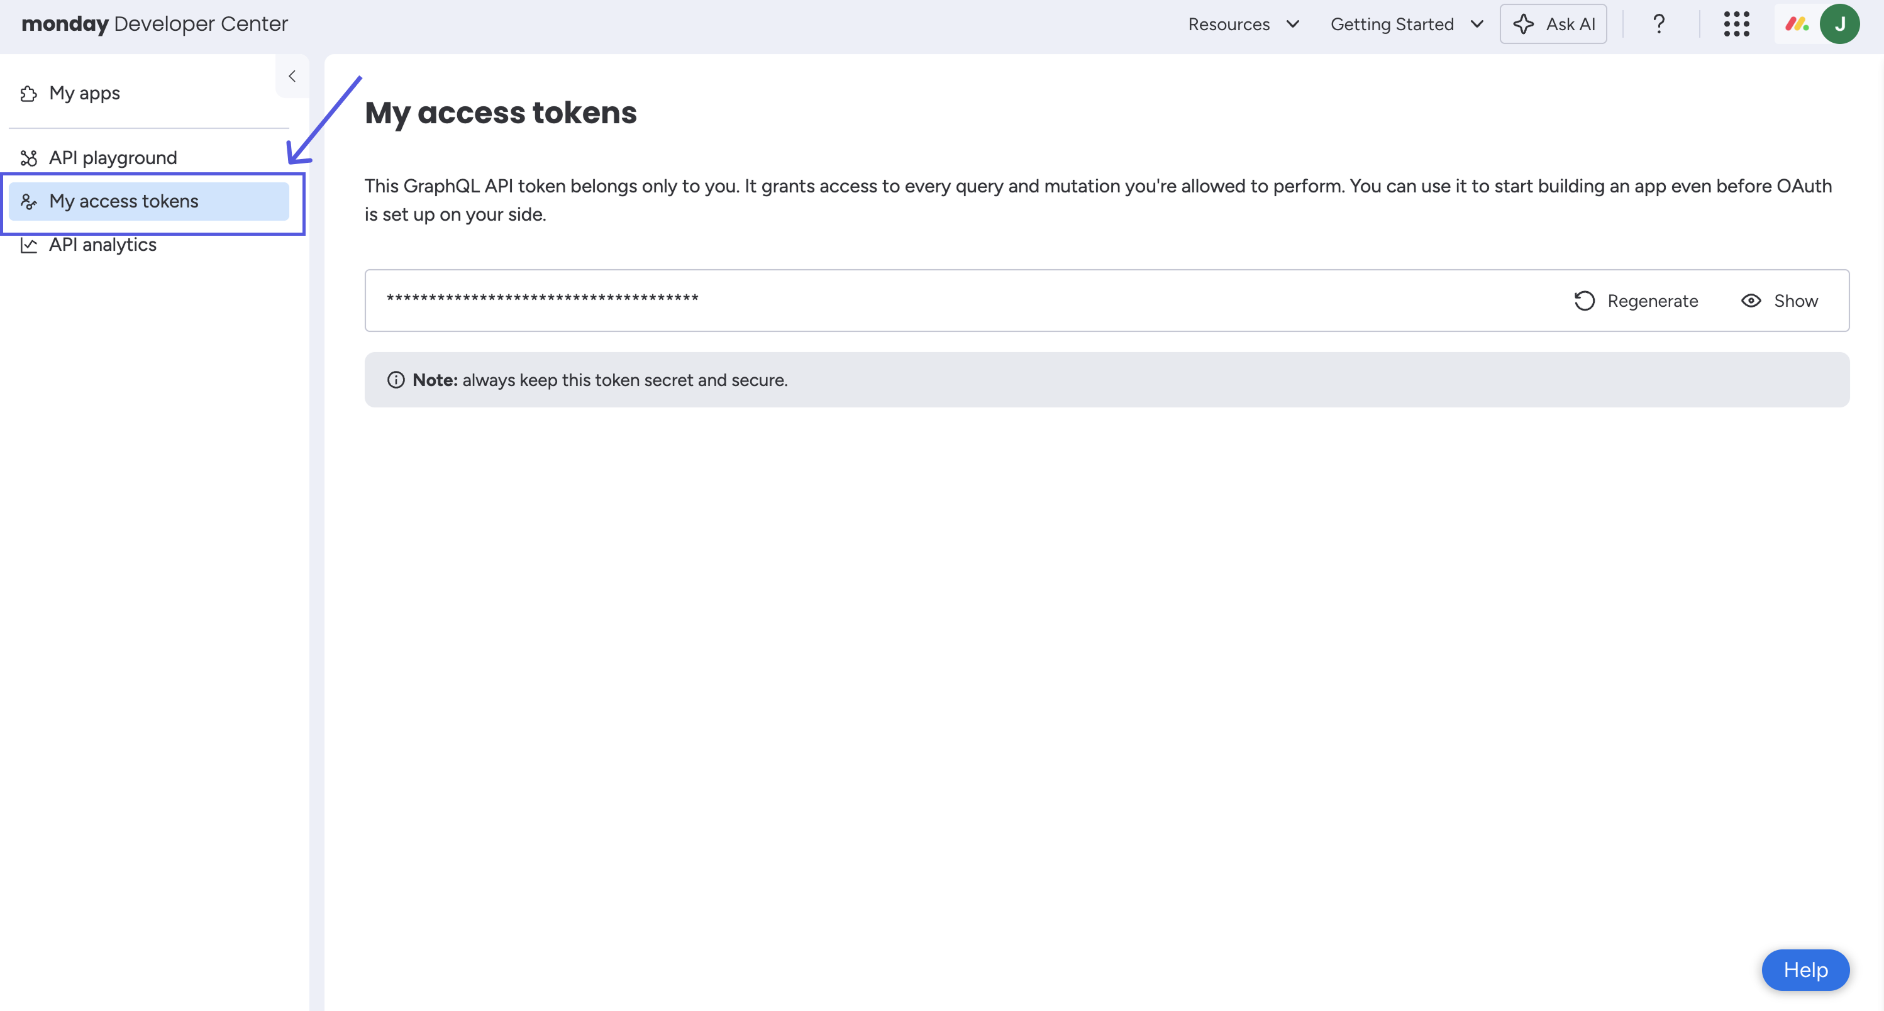Click monday Developer Center logo
Image resolution: width=1884 pixels, height=1011 pixels.
click(154, 24)
